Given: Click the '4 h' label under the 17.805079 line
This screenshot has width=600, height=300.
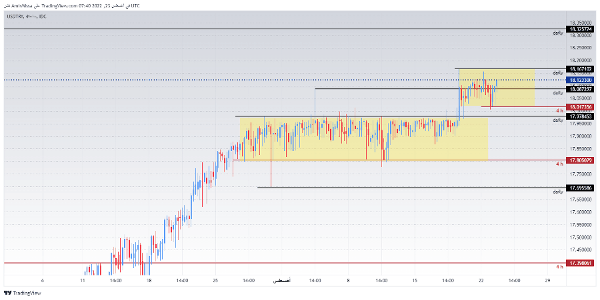Looking at the screenshot, I should click(x=559, y=164).
